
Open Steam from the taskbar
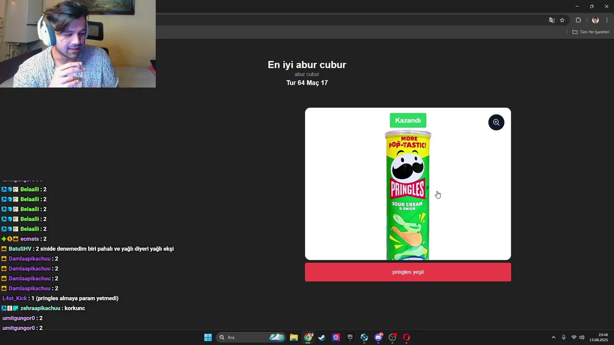click(322, 337)
